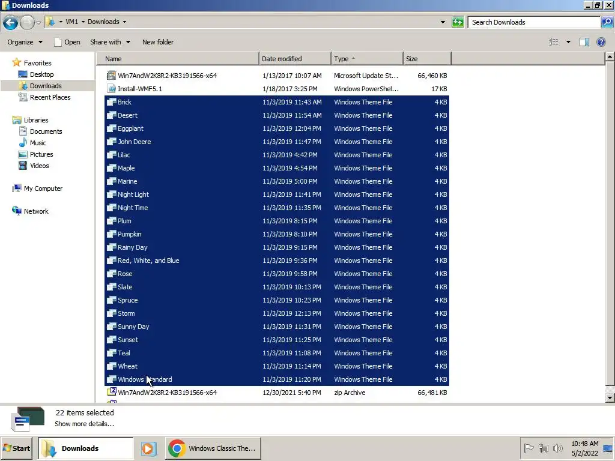615x461 pixels.
Task: Open the Share with menu
Action: click(x=111, y=42)
